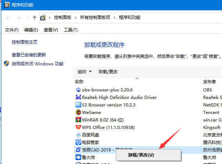
Task: Click the 电脑管家 shield icon
Action: (78, 142)
